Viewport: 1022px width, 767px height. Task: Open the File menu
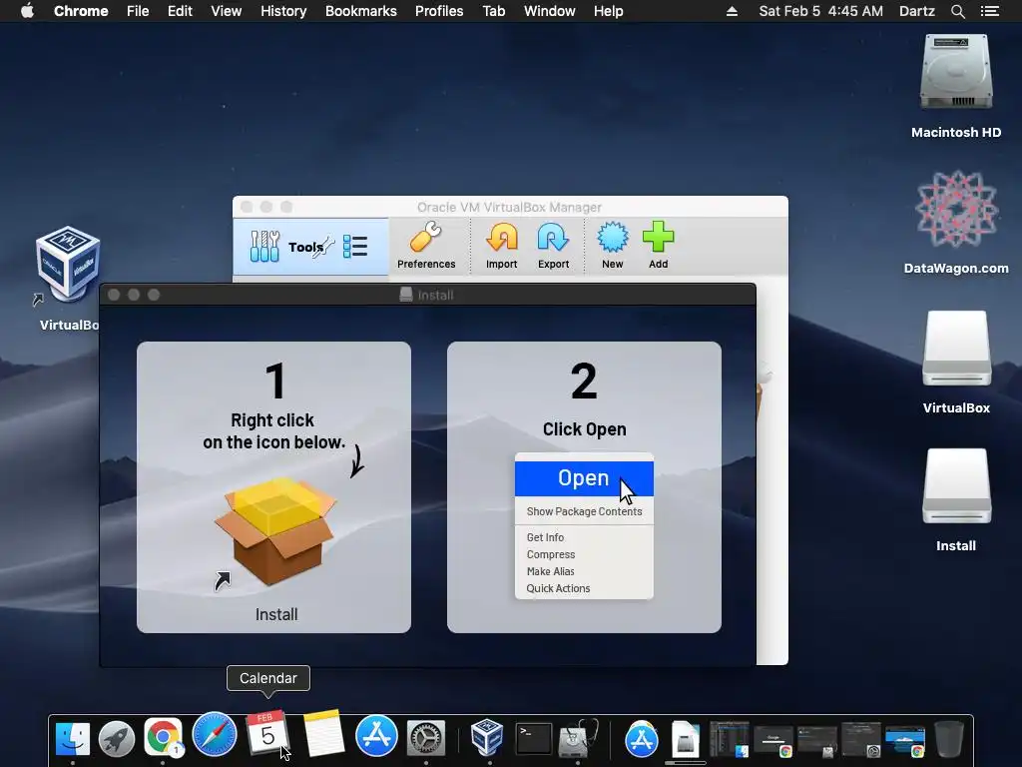138,11
